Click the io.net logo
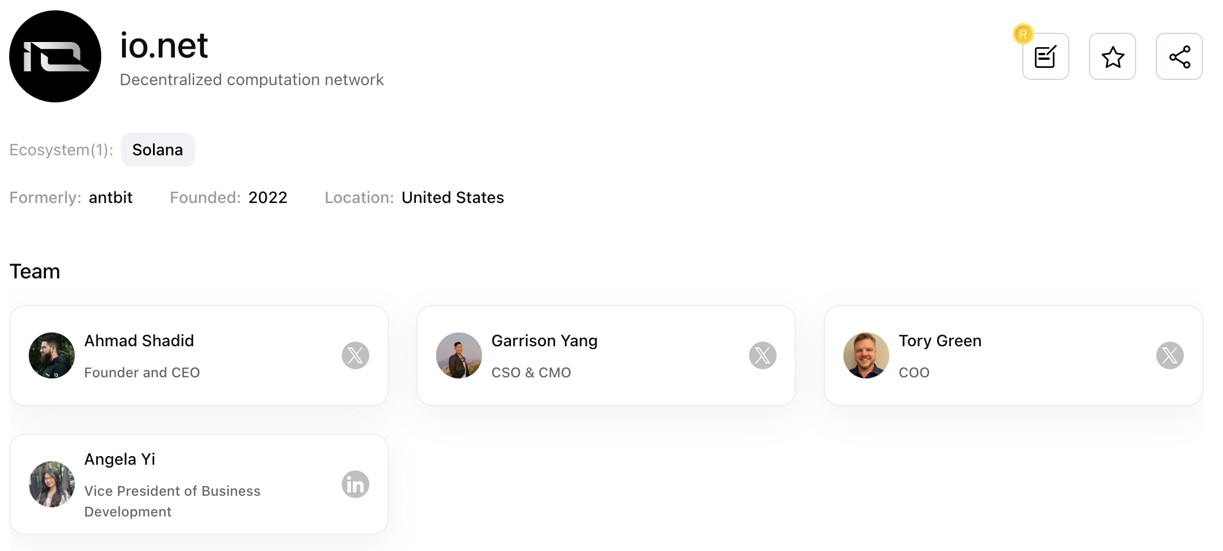Viewport: 1223px width, 551px height. [x=55, y=56]
